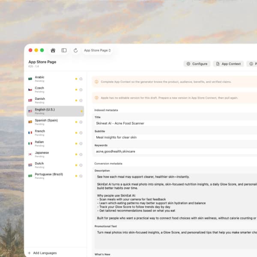The height and width of the screenshot is (257, 257).
Task: Click the Subtitle field Meal insights for clear skin
Action: (176, 137)
